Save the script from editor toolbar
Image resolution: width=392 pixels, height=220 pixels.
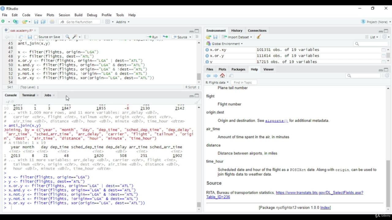coord(30,37)
